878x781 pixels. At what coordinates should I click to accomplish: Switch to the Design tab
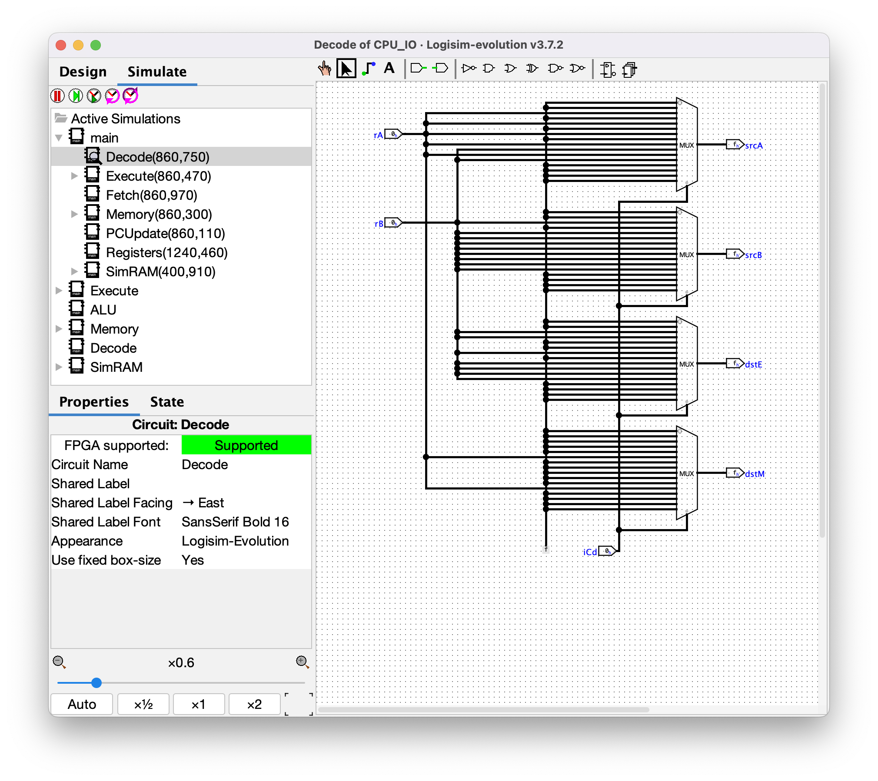pyautogui.click(x=83, y=72)
